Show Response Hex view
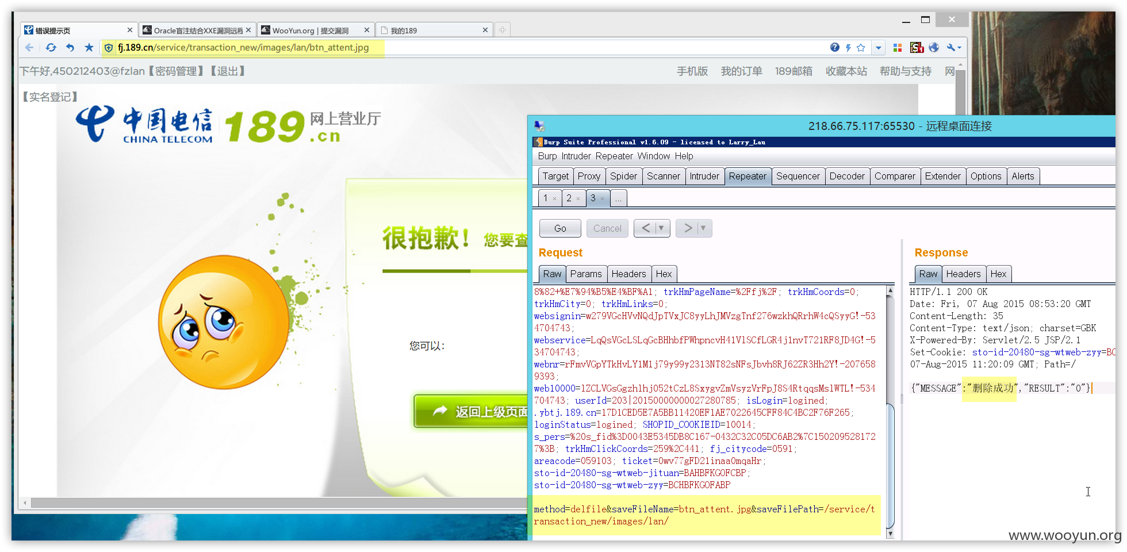1127x552 pixels. (x=998, y=274)
